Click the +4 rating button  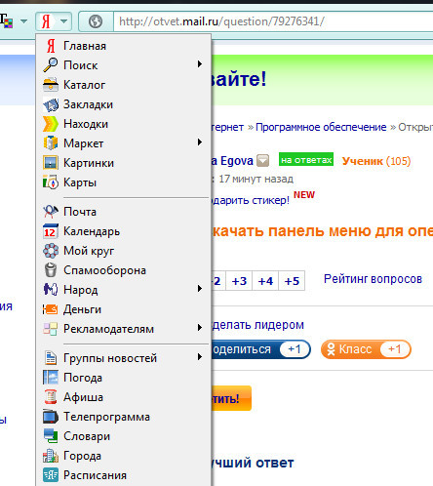tap(265, 281)
